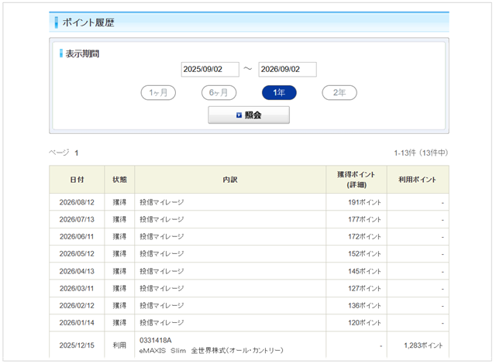Click the 状態 column header
Image resolution: width=496 pixels, height=364 pixels.
tap(119, 180)
